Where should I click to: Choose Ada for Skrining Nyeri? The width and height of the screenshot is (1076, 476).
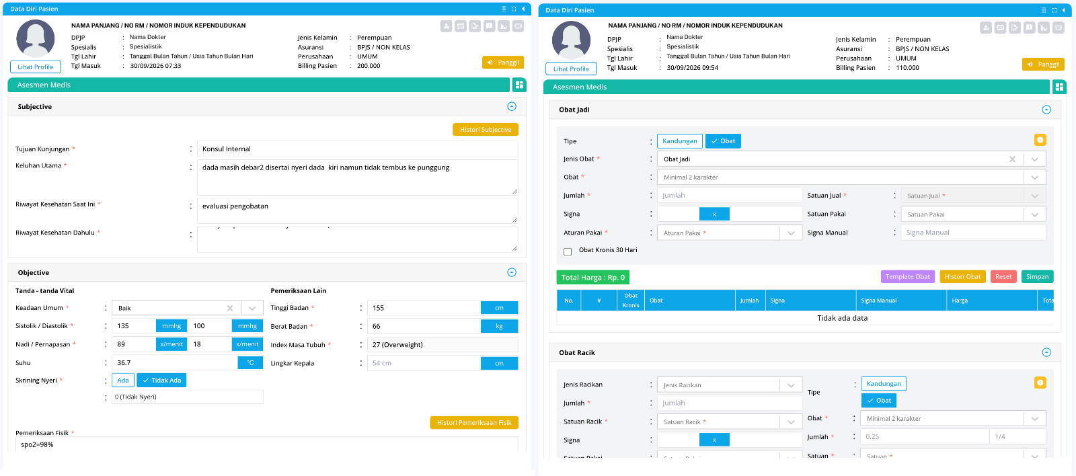123,381
